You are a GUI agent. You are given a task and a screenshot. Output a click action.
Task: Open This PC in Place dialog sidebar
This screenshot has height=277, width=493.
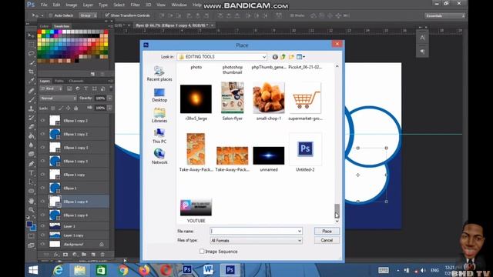[x=159, y=136]
